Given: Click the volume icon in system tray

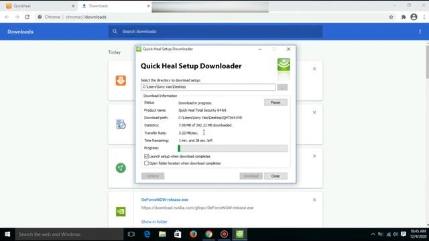Looking at the screenshot, I should (x=395, y=234).
